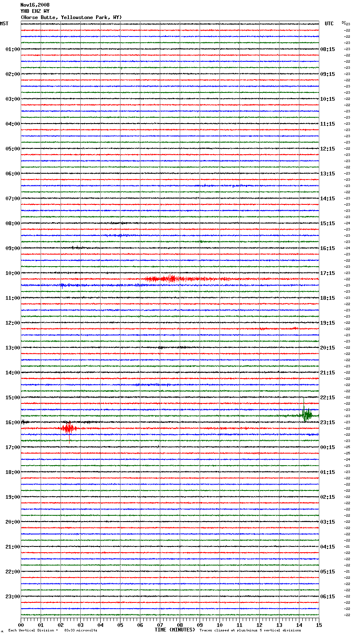Select the '20:15' UTC time label
Viewport: 352px width, 636px height.
[x=328, y=348]
